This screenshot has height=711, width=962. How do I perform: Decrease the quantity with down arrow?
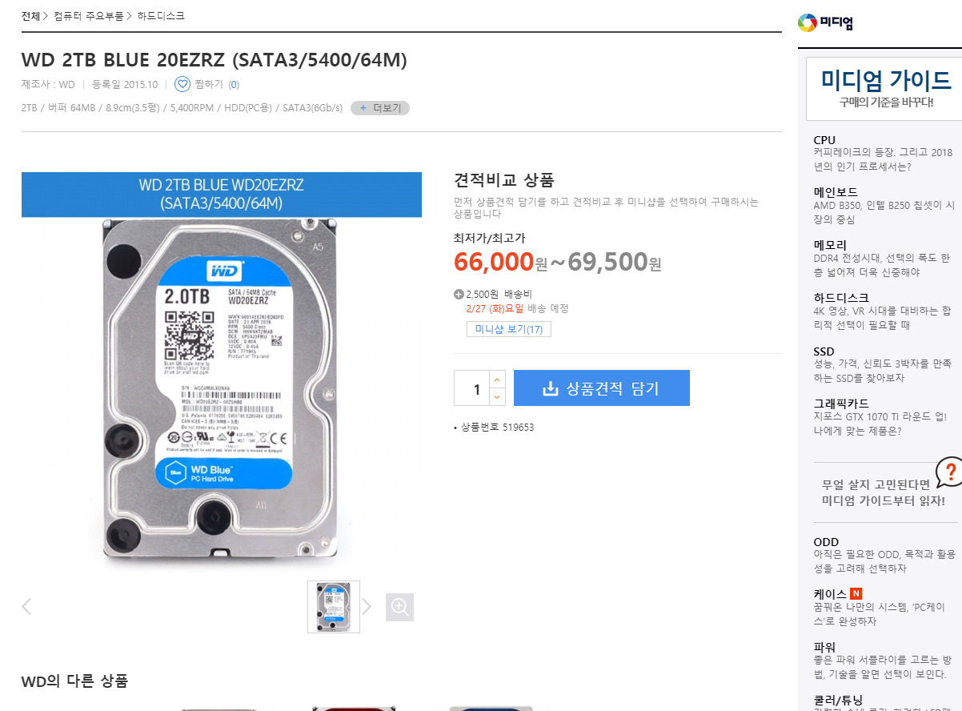click(497, 397)
